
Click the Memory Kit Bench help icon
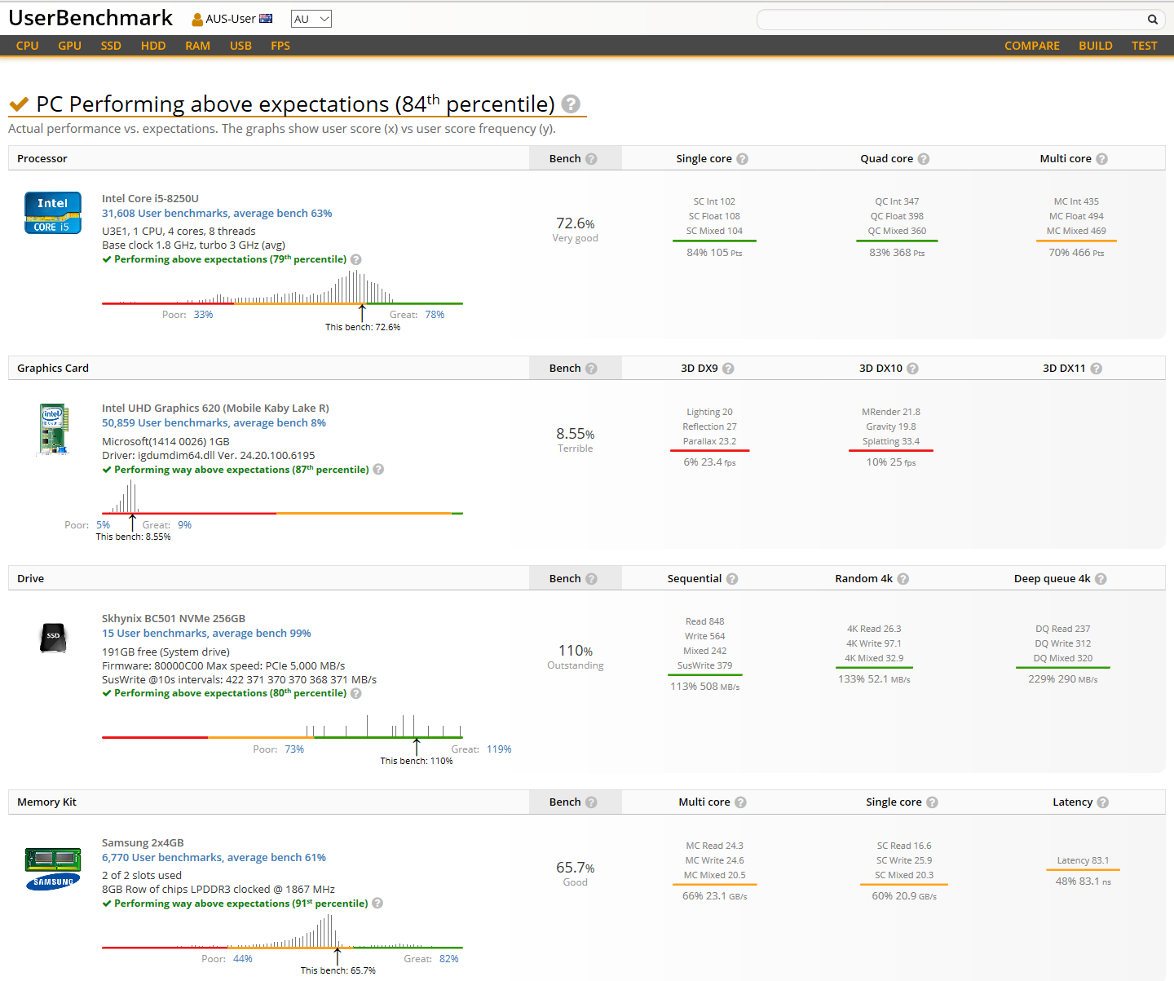(591, 802)
